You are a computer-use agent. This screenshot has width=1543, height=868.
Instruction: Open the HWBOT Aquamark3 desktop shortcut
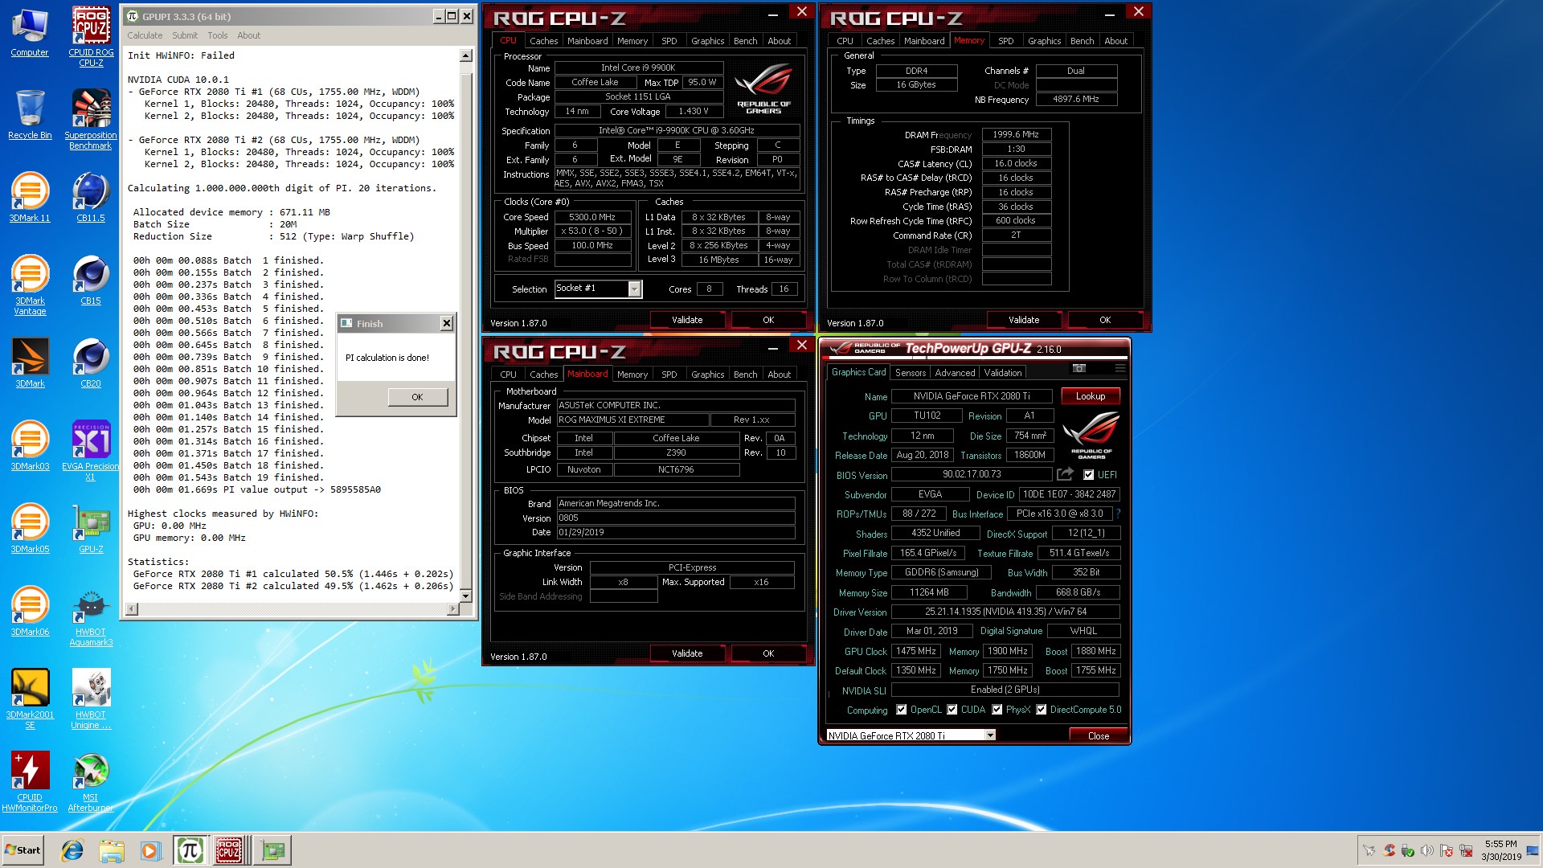91,616
